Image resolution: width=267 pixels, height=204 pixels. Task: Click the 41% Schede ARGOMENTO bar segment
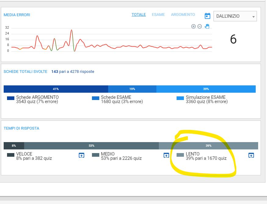56,89
